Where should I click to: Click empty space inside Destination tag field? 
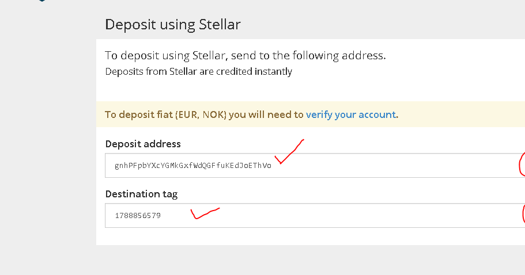(335, 216)
